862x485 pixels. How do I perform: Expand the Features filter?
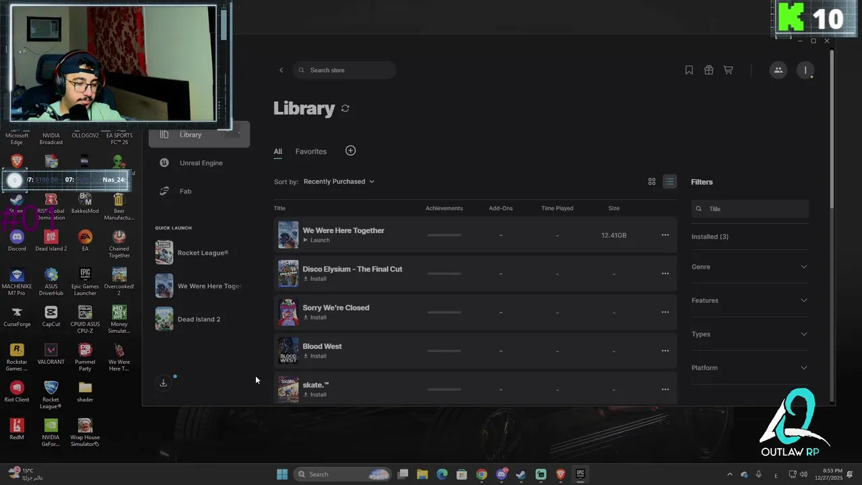[750, 300]
